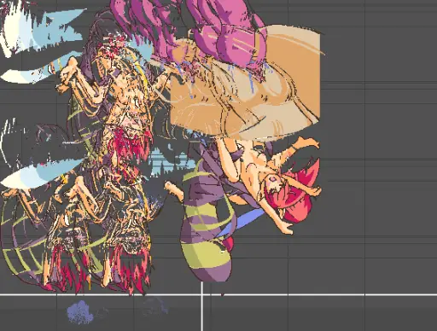Select the pink-haired falling character sprite
The width and height of the screenshot is (437, 331).
[269, 185]
